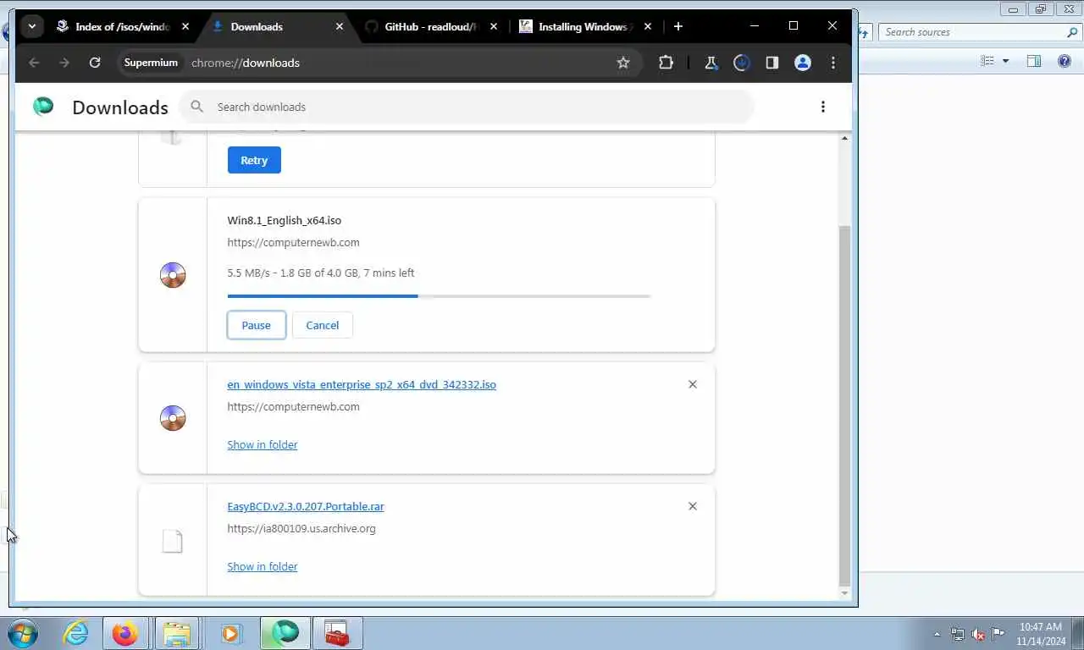
Task: Pause the Win8.1_English_x64.iso download
Action: [x=256, y=325]
